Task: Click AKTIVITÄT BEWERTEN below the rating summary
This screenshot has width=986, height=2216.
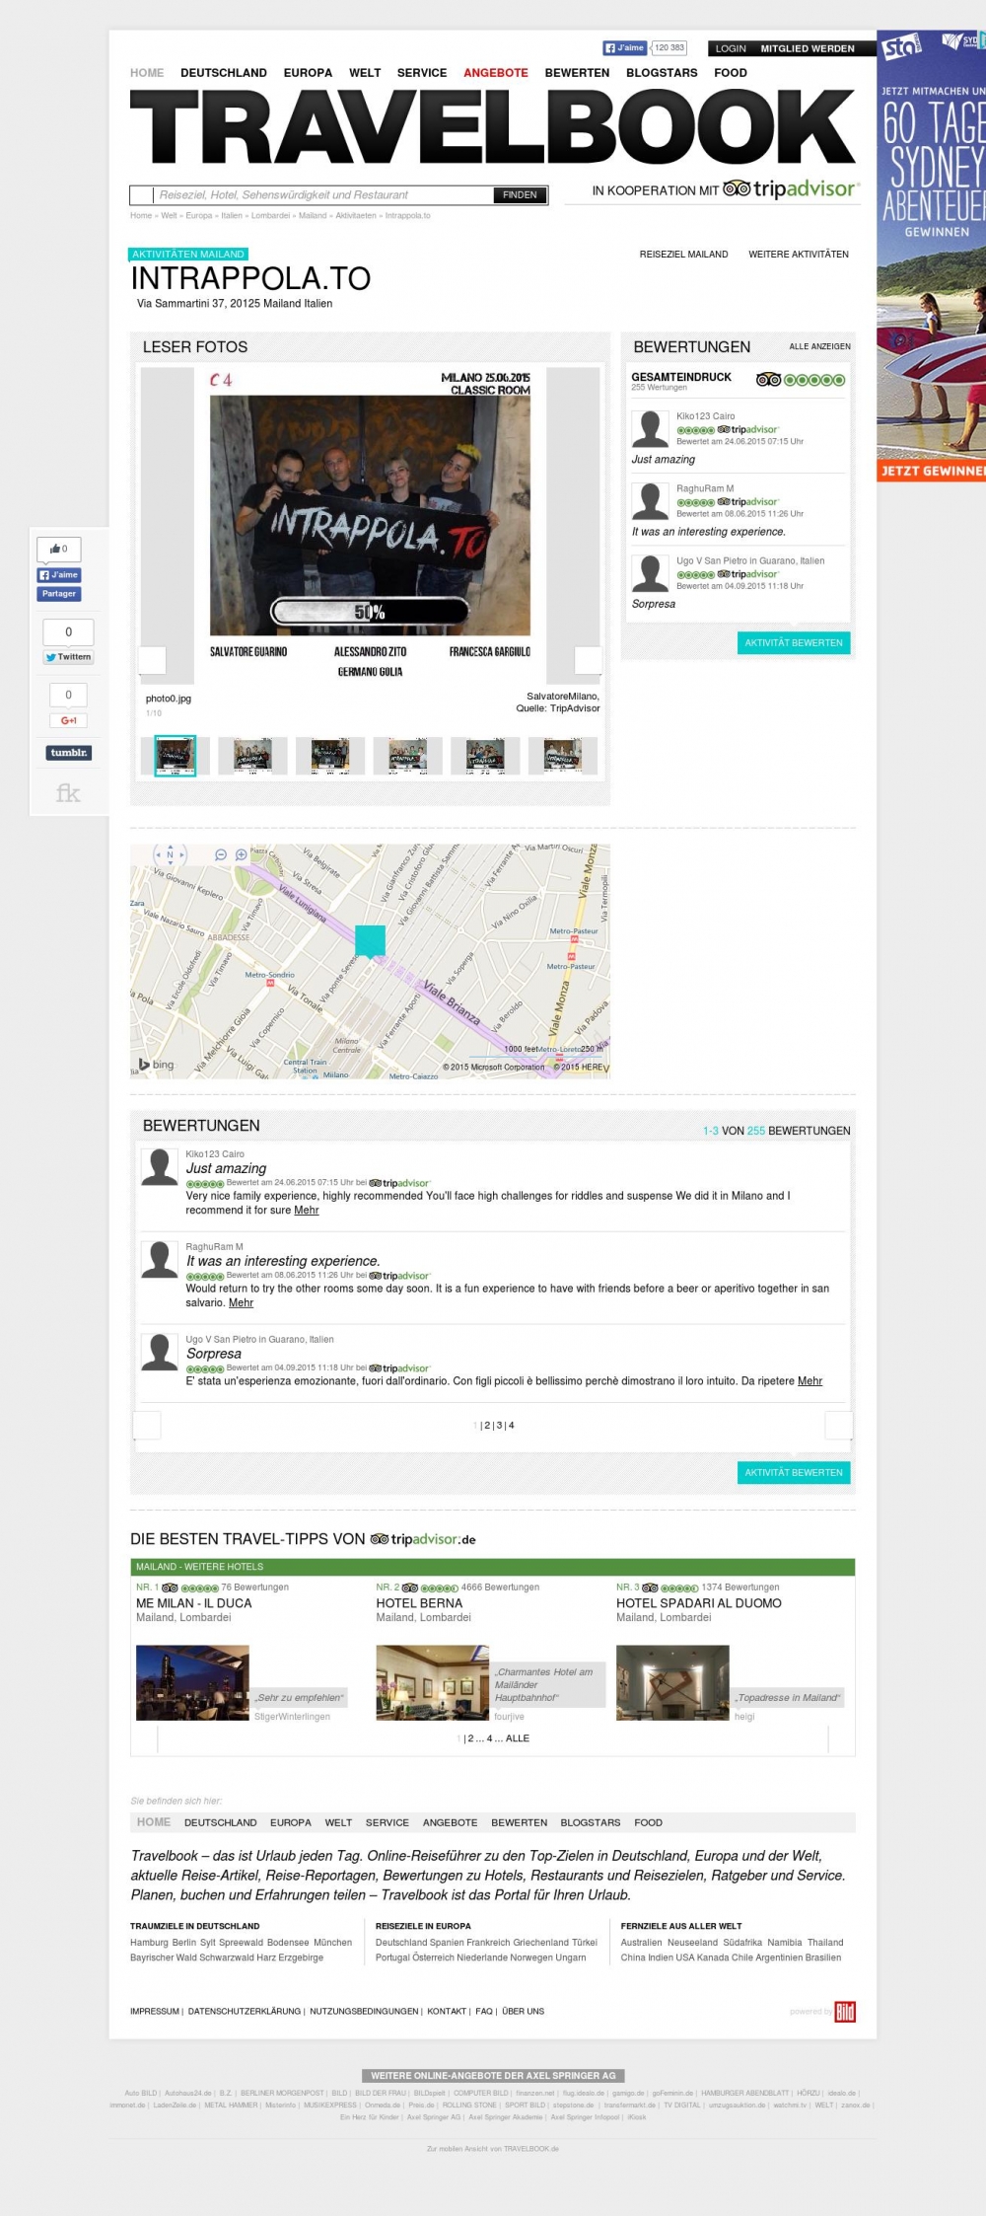Action: point(793,643)
